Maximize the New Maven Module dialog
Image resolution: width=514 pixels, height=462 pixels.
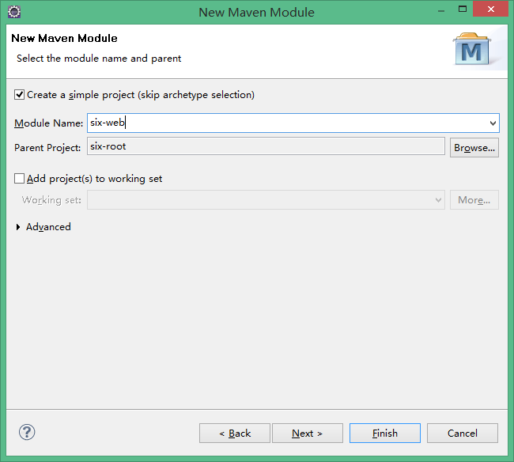tap(463, 9)
